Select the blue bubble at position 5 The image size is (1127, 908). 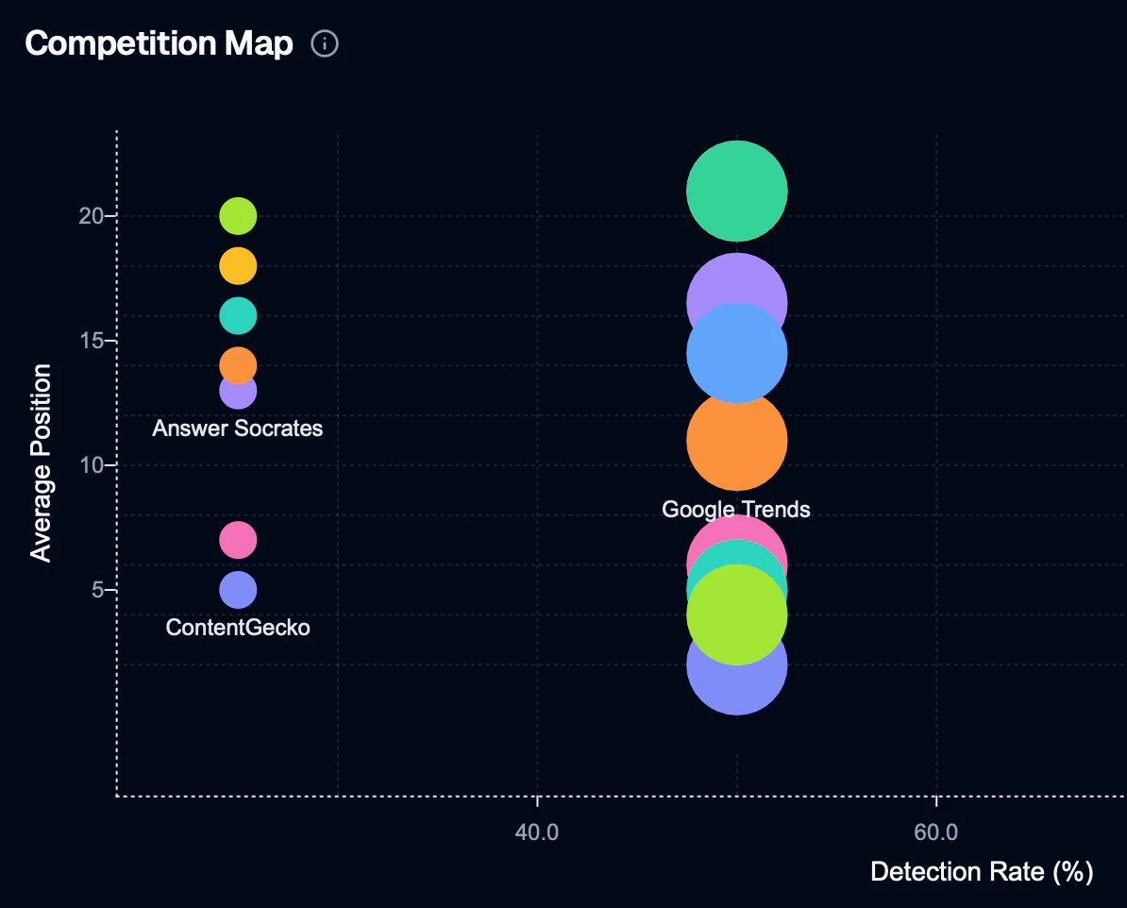pos(237,589)
